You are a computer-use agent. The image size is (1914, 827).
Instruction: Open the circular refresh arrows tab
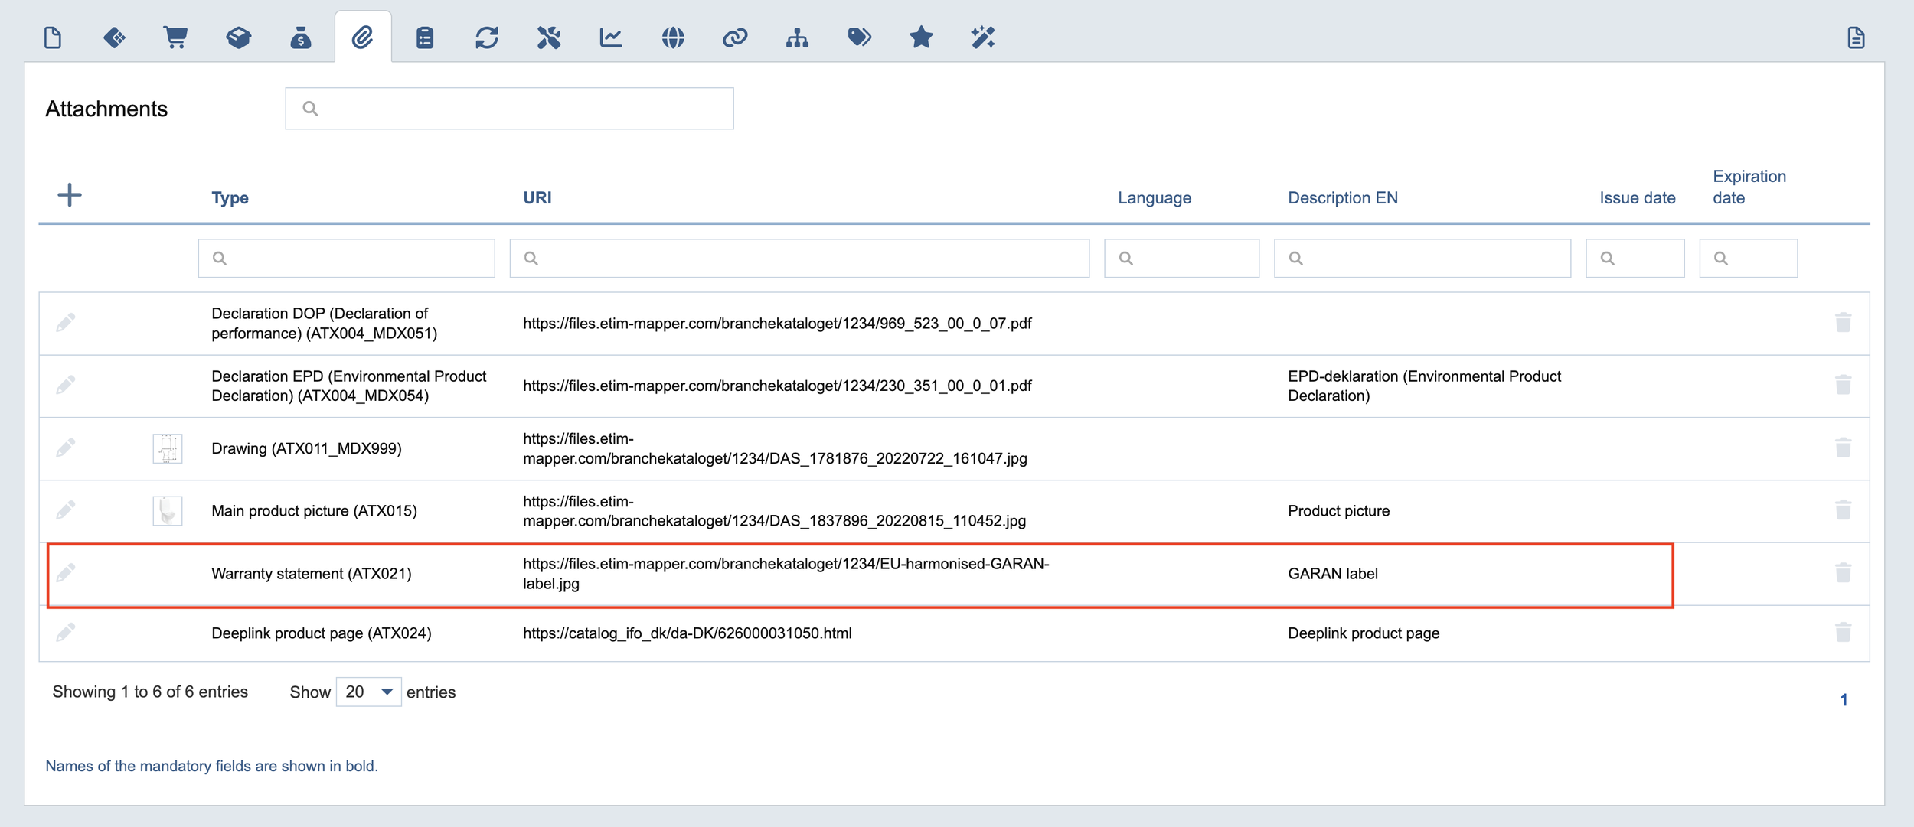pyautogui.click(x=487, y=37)
